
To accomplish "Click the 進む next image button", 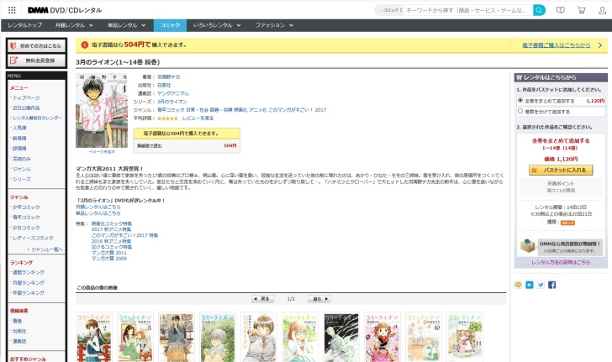I will coord(319,299).
